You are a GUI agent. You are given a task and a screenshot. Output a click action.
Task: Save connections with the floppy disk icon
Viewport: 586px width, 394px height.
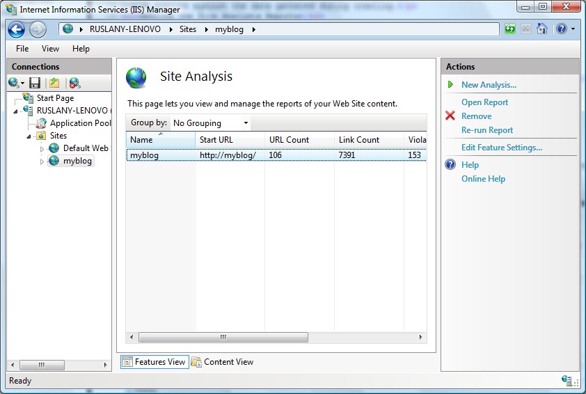coord(35,83)
